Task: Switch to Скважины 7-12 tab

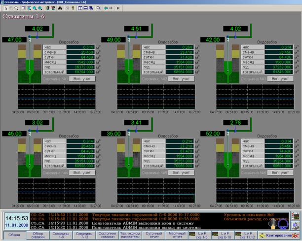Action: [83, 235]
